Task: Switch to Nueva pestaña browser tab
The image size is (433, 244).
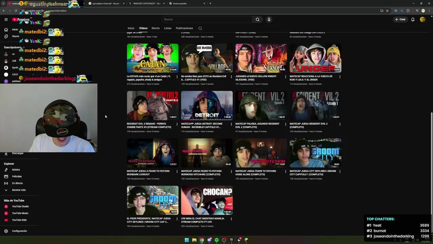Action: (x=187, y=3)
